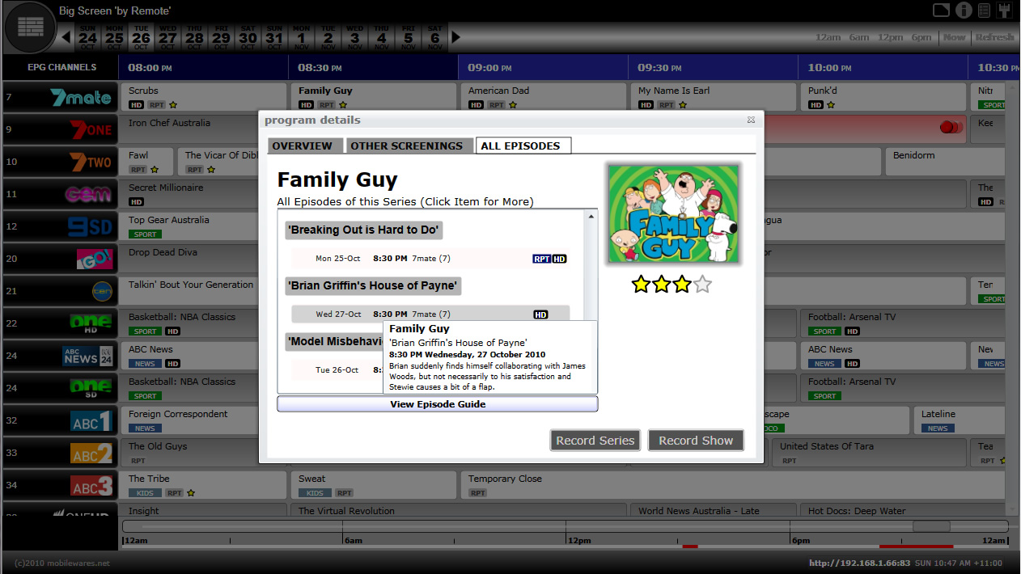Click the Record Show button
Image resolution: width=1021 pixels, height=574 pixels.
[x=696, y=441]
